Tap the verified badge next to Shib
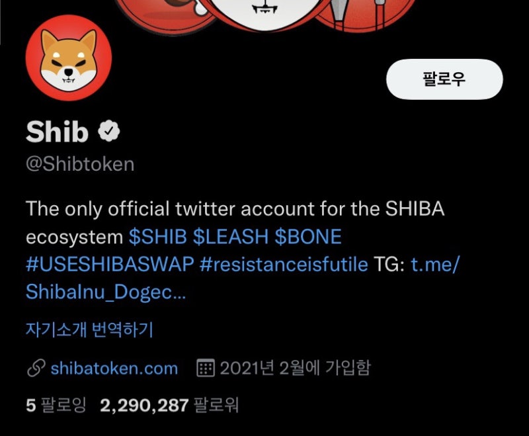Screen dimensions: 529x436 [x=109, y=131]
